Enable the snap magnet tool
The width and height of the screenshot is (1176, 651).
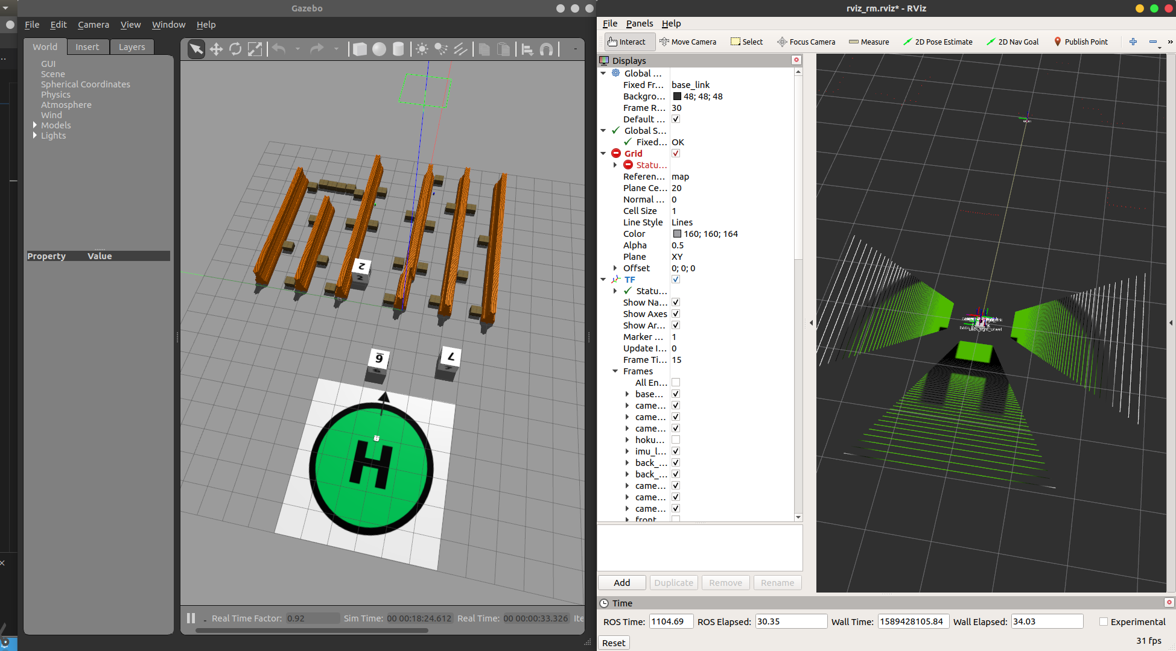(x=547, y=49)
